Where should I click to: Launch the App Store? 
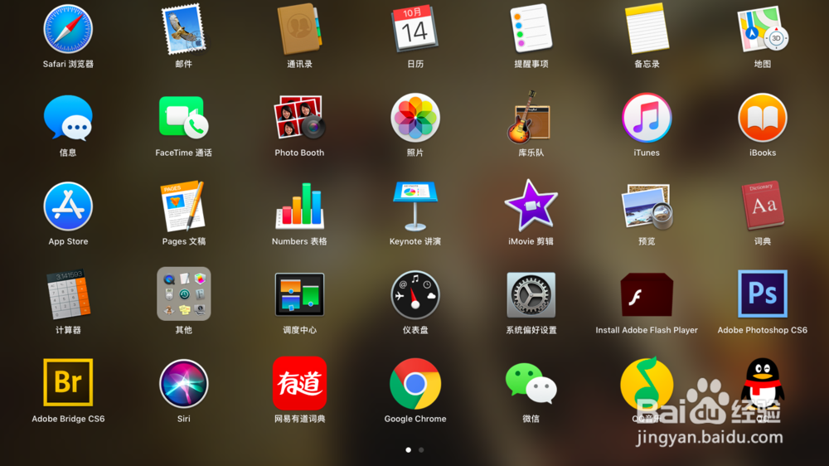[x=68, y=206]
